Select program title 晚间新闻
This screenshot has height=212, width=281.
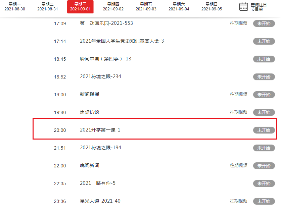89,165
